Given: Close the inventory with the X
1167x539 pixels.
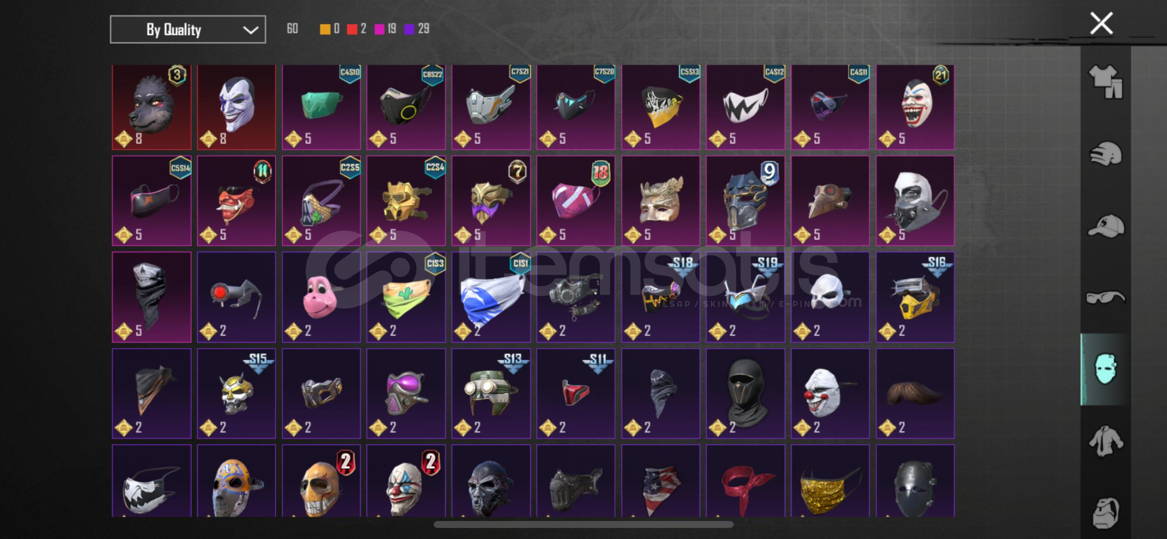Looking at the screenshot, I should coord(1101,23).
